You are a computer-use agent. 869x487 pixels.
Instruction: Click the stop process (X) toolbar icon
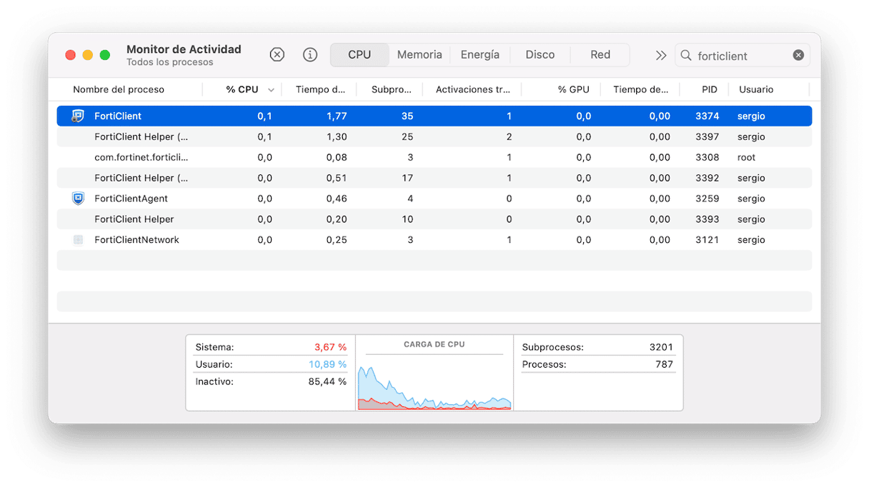277,55
